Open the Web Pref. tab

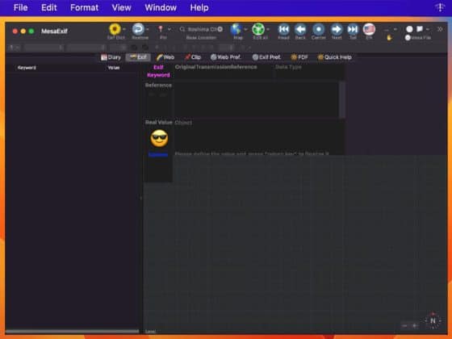(x=225, y=57)
